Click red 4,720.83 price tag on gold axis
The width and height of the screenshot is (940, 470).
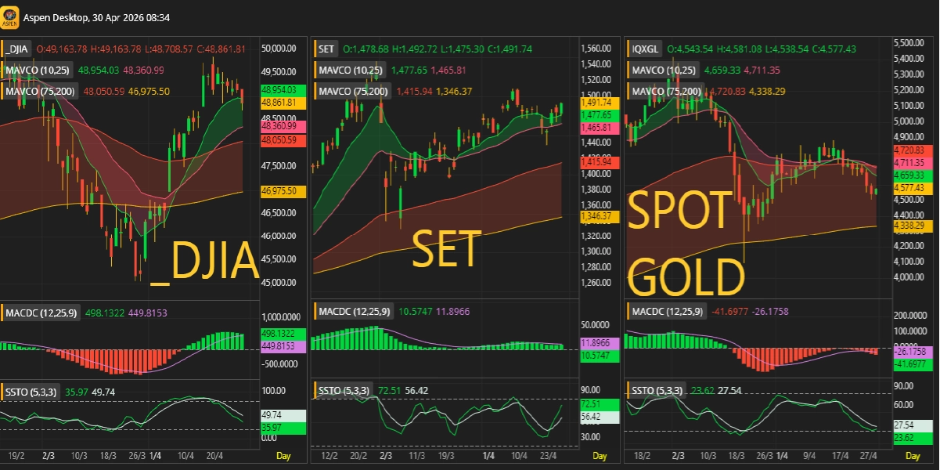coord(908,150)
